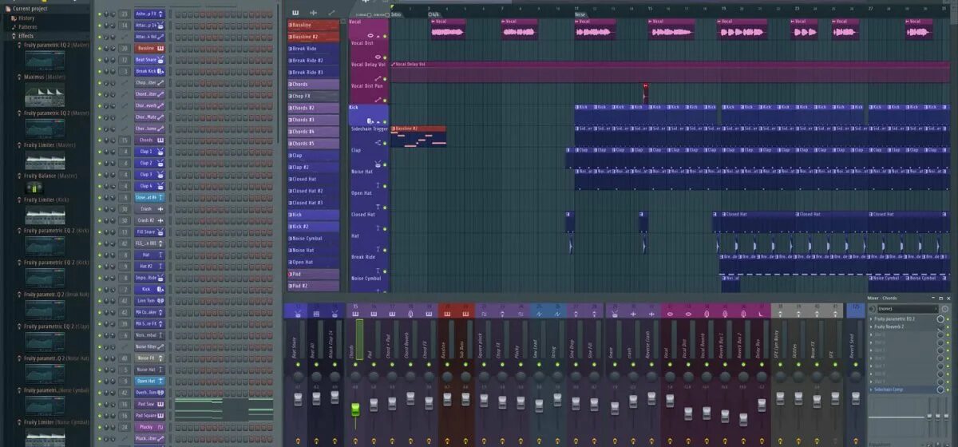This screenshot has height=447, width=958.
Task: Select the Snare mixer track icon
Action: point(614,314)
